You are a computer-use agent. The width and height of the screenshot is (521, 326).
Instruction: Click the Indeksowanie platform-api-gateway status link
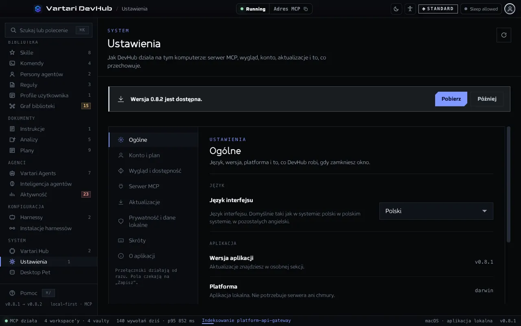pyautogui.click(x=246, y=321)
